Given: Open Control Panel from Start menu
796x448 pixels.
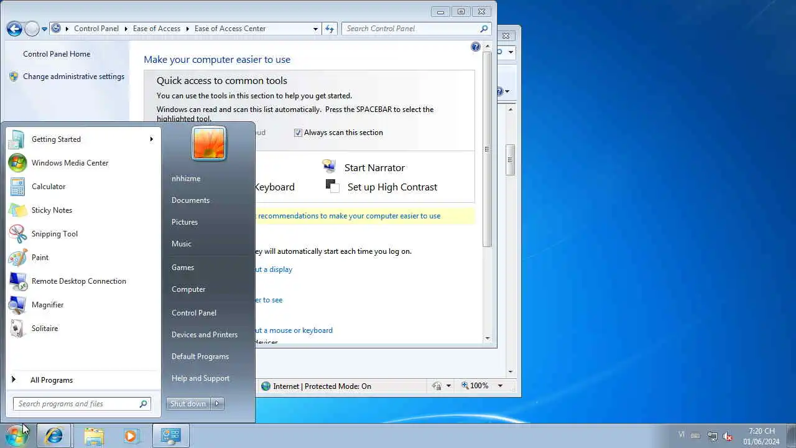Looking at the screenshot, I should (194, 313).
